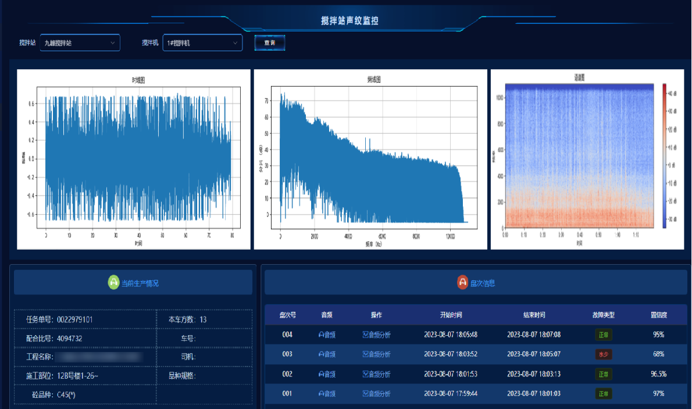The height and width of the screenshot is (409, 692).
Task: Open 音频分析 for batch 003
Action: [x=376, y=354]
